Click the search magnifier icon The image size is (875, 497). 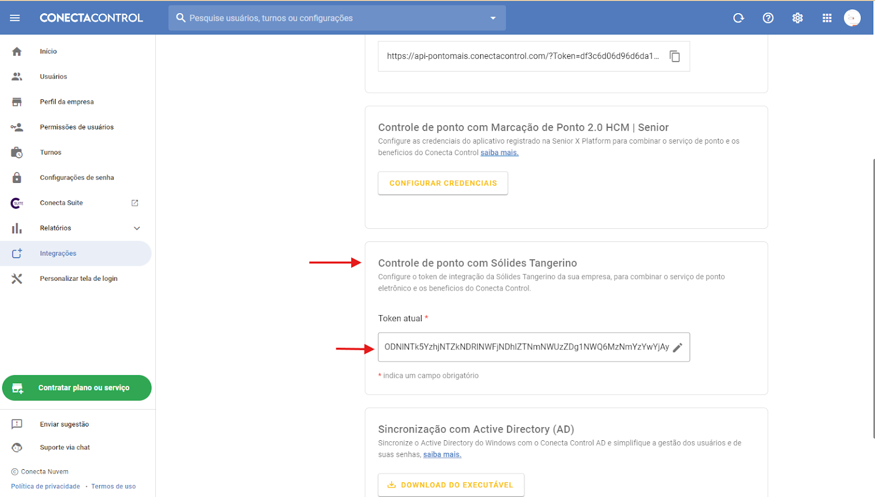(180, 18)
